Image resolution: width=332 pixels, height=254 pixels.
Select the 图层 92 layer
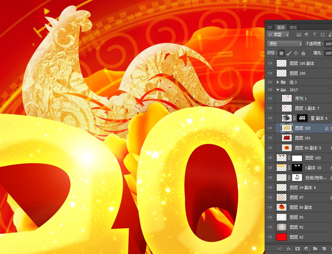point(296,227)
